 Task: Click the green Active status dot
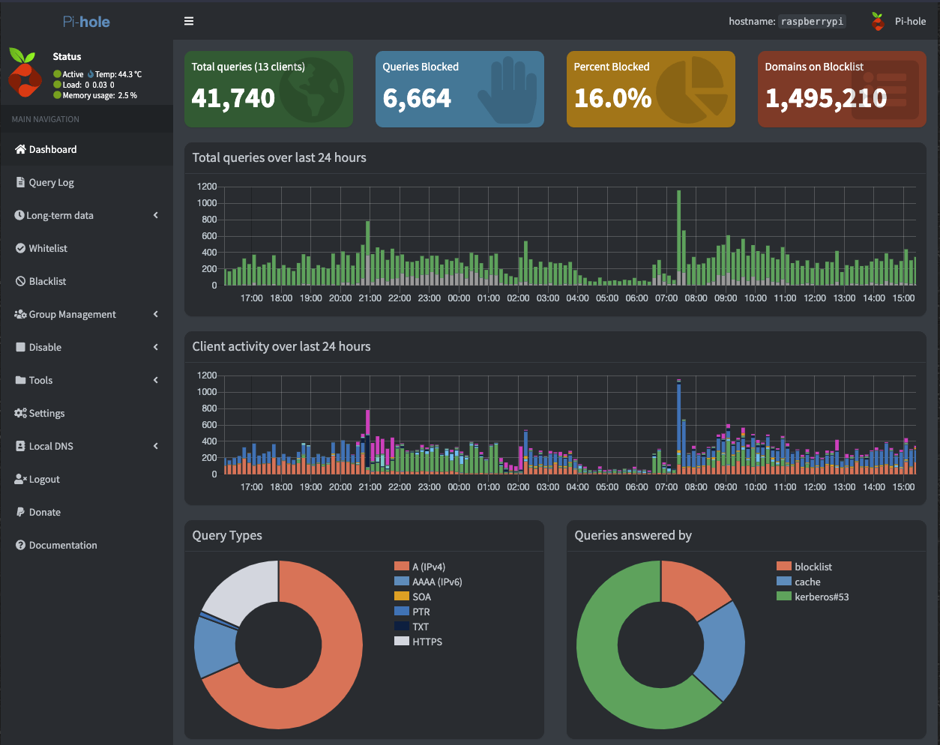57,74
